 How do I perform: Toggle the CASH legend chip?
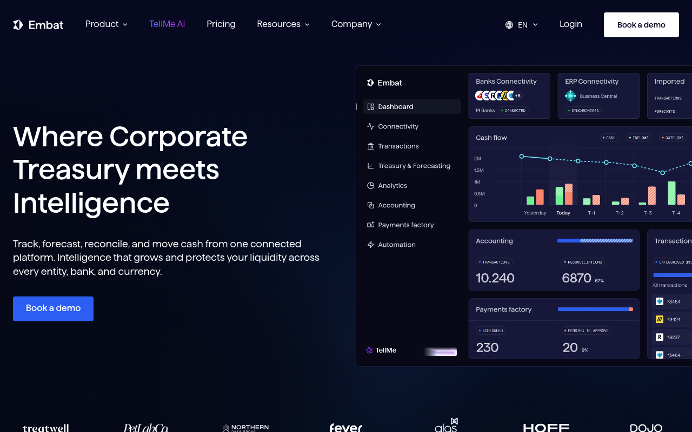click(x=609, y=138)
